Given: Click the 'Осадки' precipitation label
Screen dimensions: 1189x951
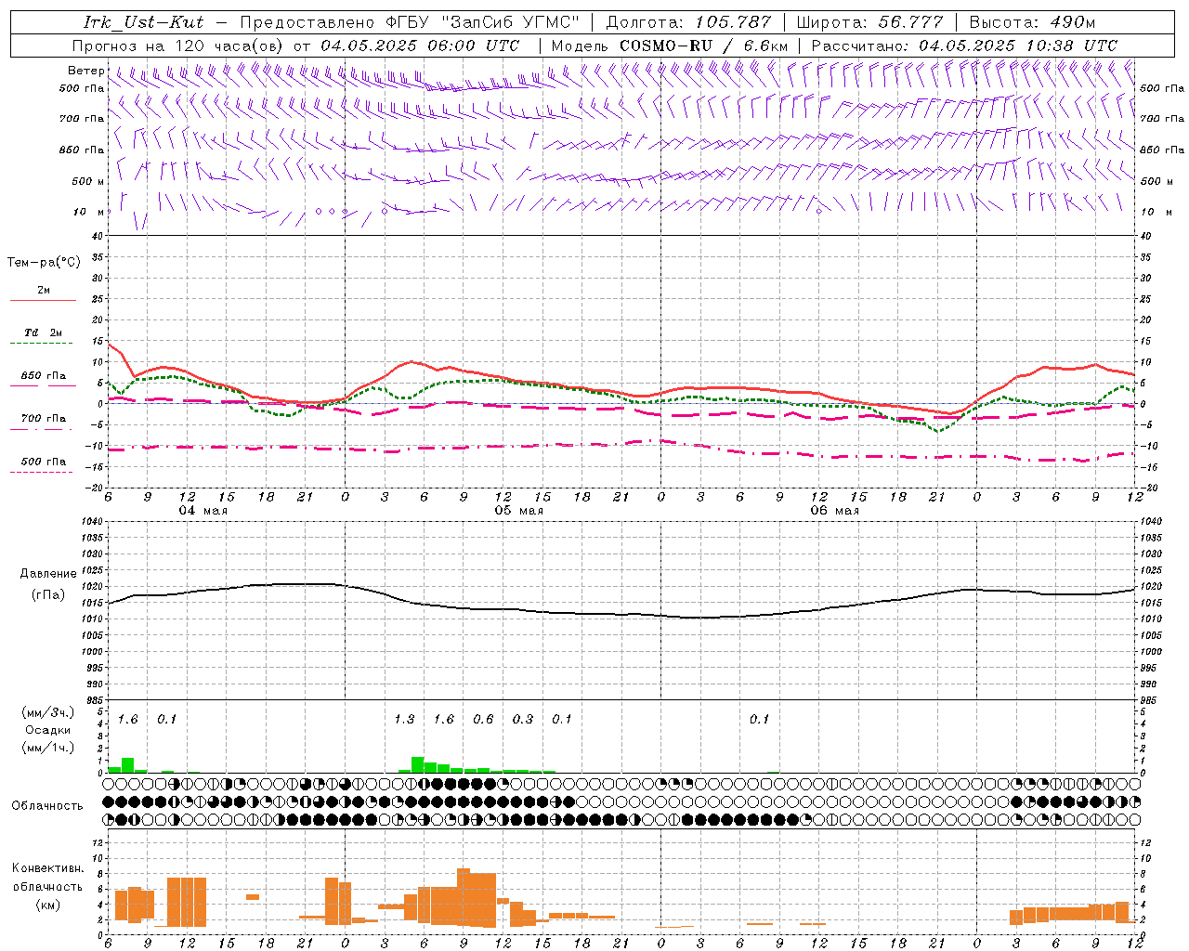Looking at the screenshot, I should (47, 730).
